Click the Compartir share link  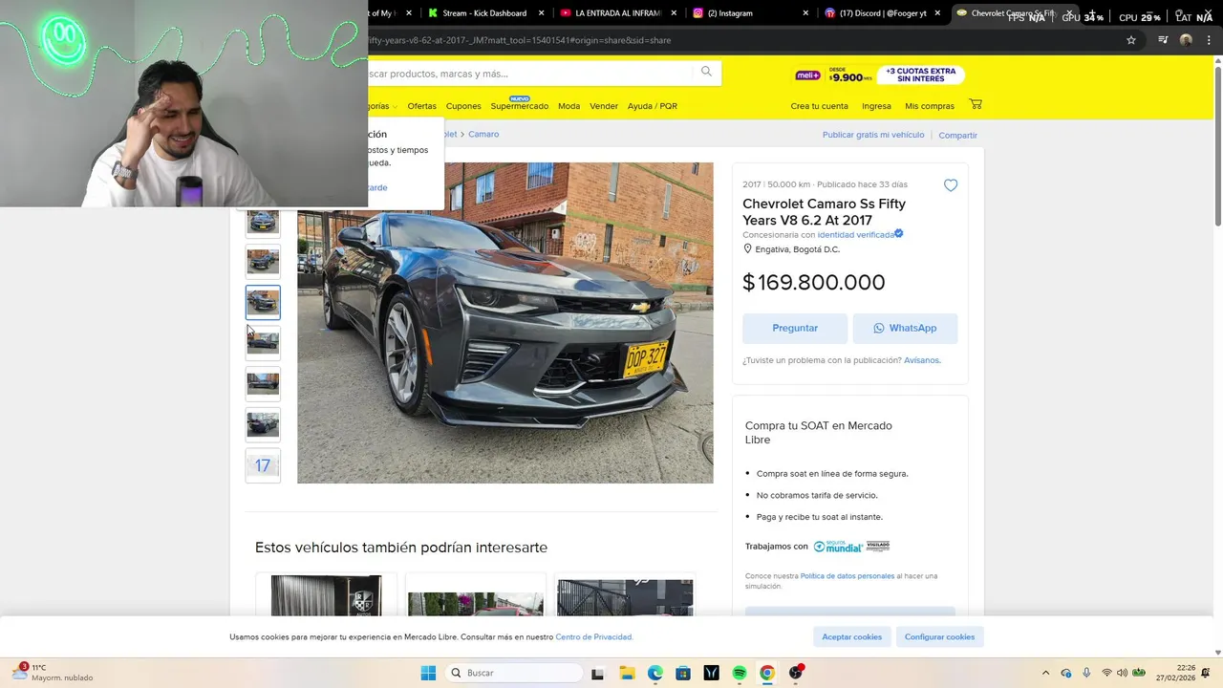point(957,135)
